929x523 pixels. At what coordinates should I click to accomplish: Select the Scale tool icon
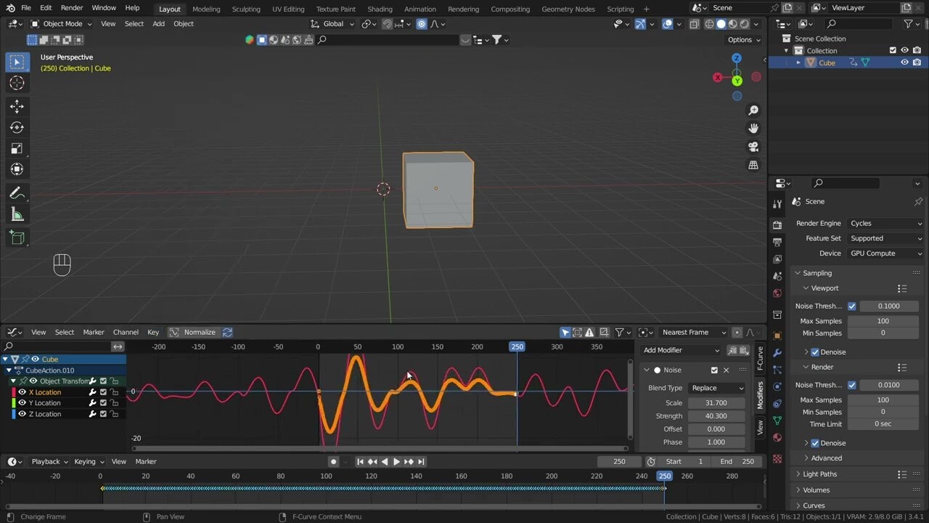[17, 148]
